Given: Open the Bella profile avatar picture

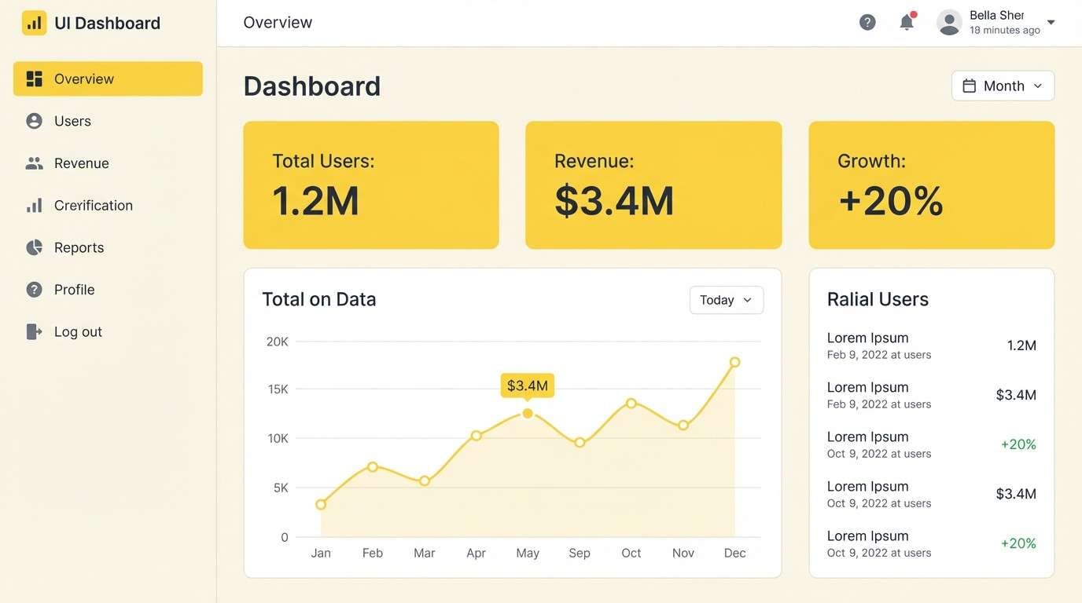Looking at the screenshot, I should click(948, 22).
